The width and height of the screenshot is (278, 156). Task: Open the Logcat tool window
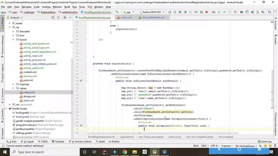point(27,142)
